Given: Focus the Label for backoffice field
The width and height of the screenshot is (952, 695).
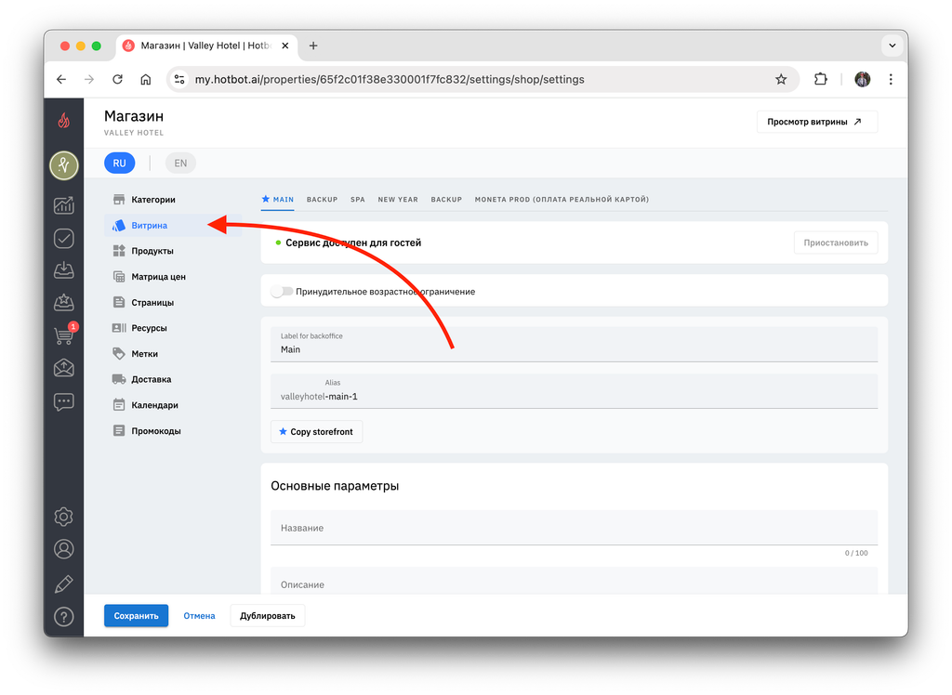Looking at the screenshot, I should [574, 344].
